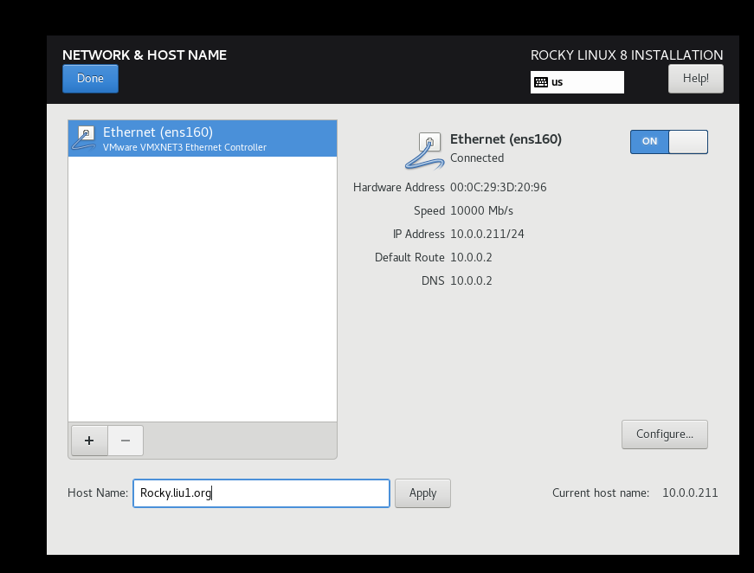754x573 pixels.
Task: Open the Configure... dialog
Action: 665,434
